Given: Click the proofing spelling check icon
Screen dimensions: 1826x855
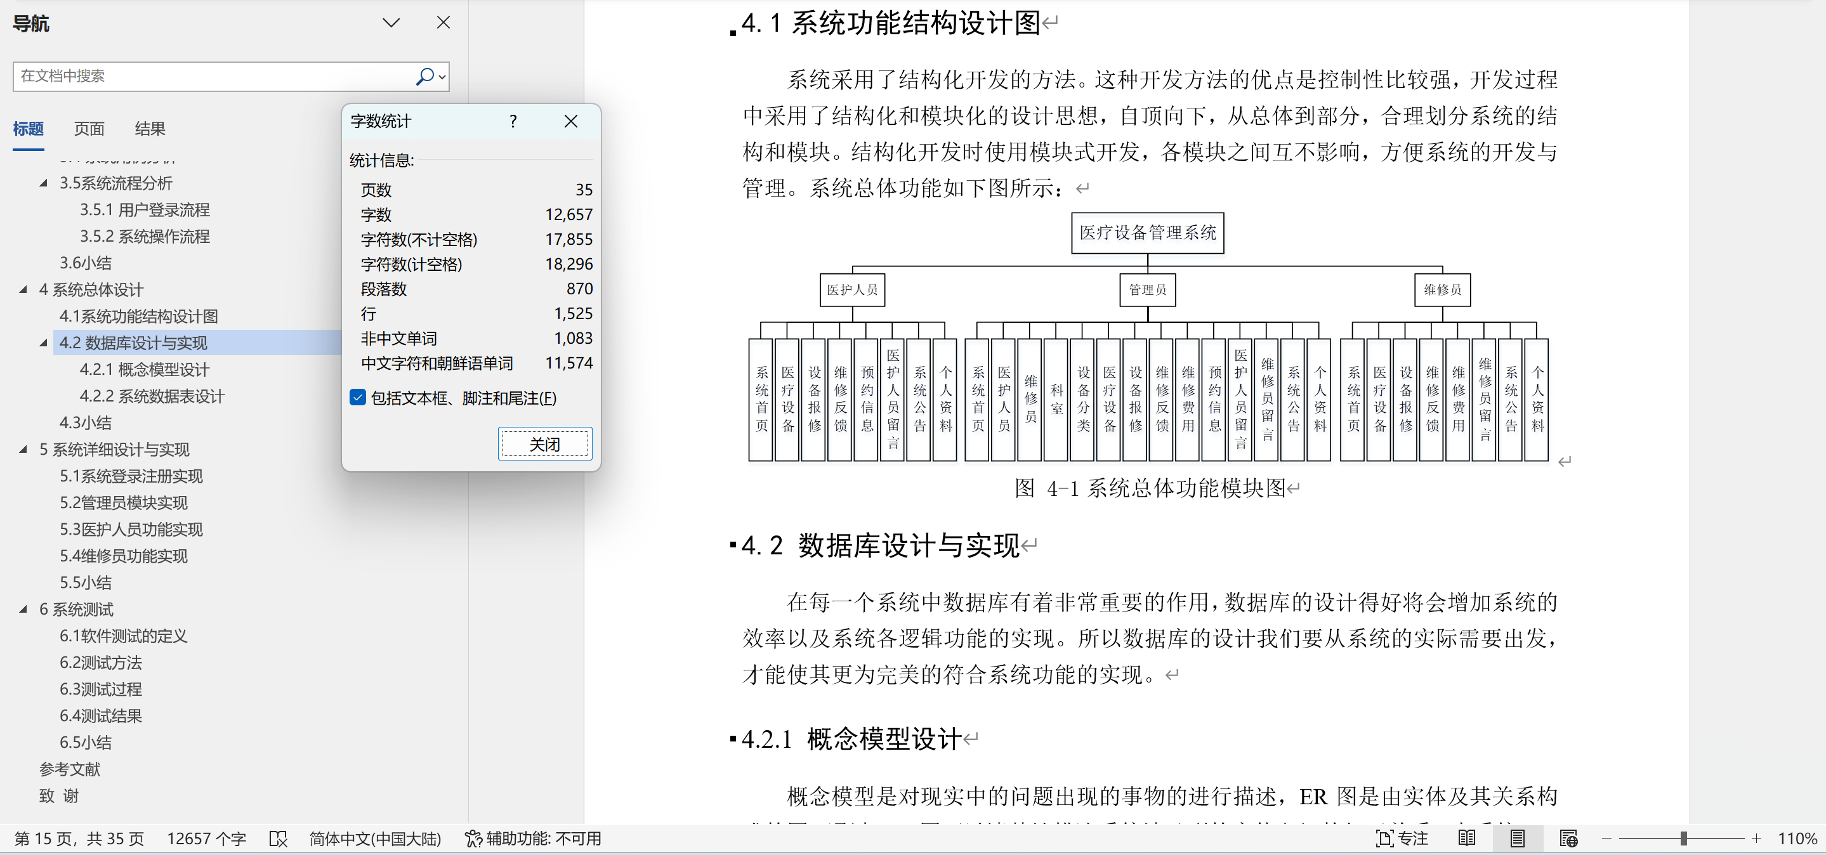Looking at the screenshot, I should click(279, 839).
